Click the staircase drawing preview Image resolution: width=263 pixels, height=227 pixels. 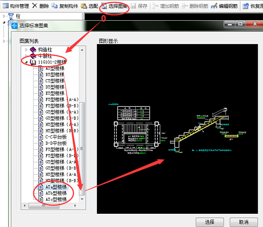tap(177, 129)
